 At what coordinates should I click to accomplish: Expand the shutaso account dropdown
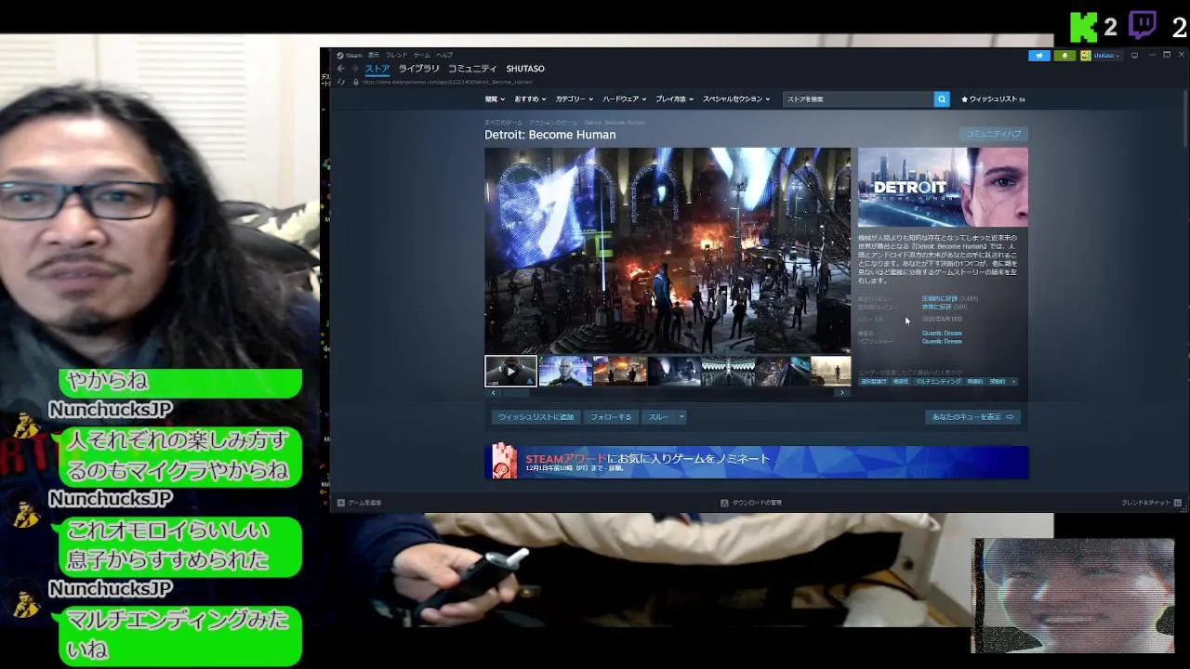1106,55
